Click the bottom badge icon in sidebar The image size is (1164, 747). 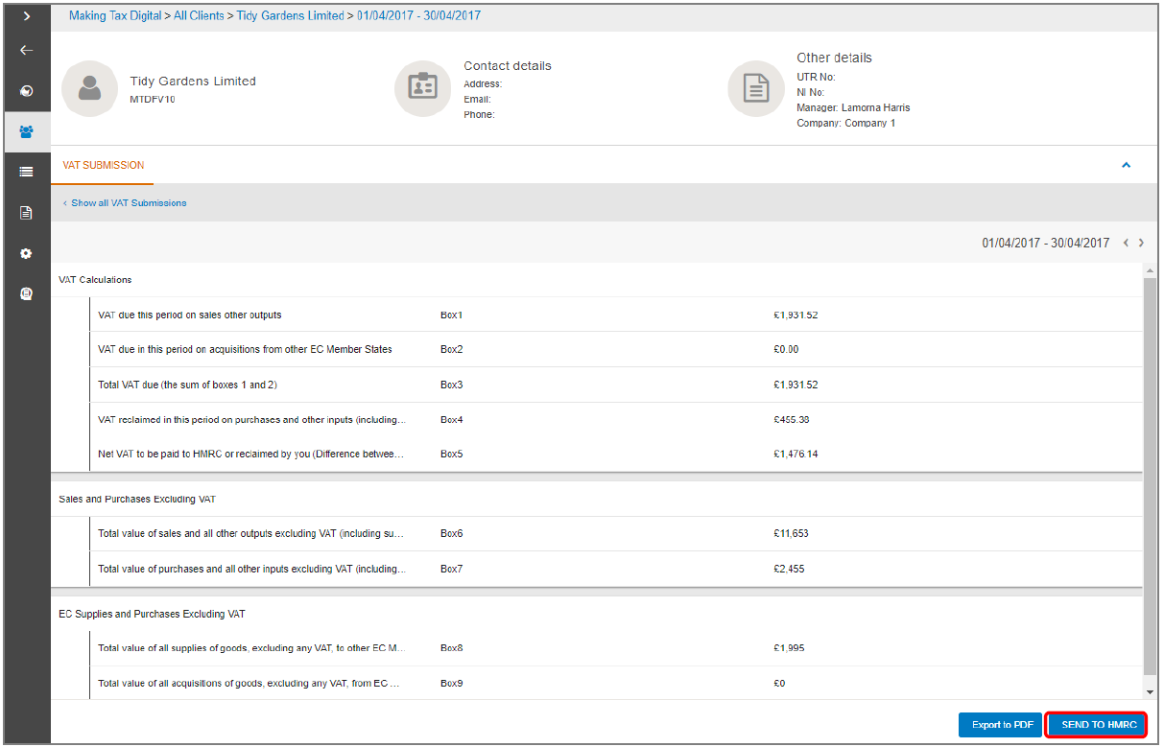[27, 294]
